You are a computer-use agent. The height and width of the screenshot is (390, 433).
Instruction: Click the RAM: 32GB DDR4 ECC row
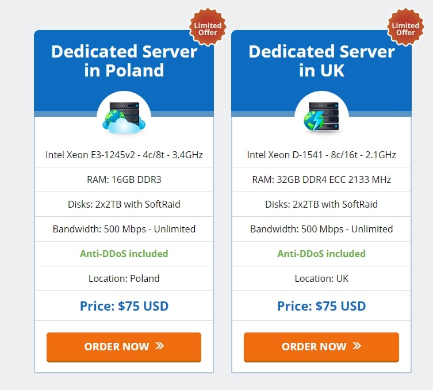(321, 179)
